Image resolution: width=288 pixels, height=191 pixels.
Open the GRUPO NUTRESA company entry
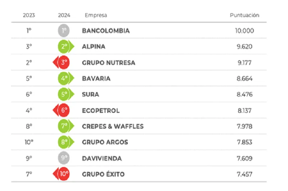click(x=109, y=63)
